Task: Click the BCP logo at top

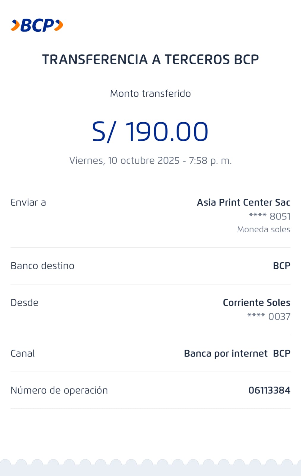Action: tap(37, 25)
